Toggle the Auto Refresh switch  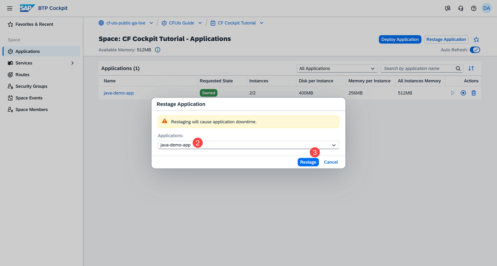(x=475, y=50)
